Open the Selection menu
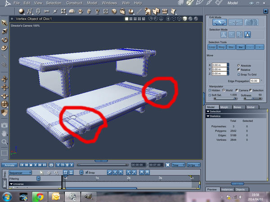 (54, 3)
